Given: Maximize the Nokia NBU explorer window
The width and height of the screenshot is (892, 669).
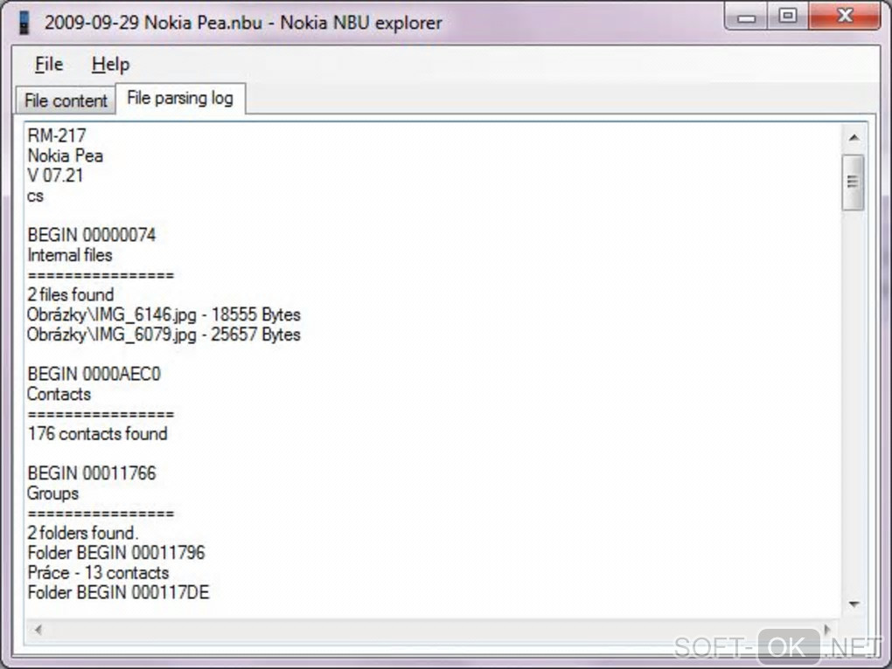Looking at the screenshot, I should coord(788,16).
